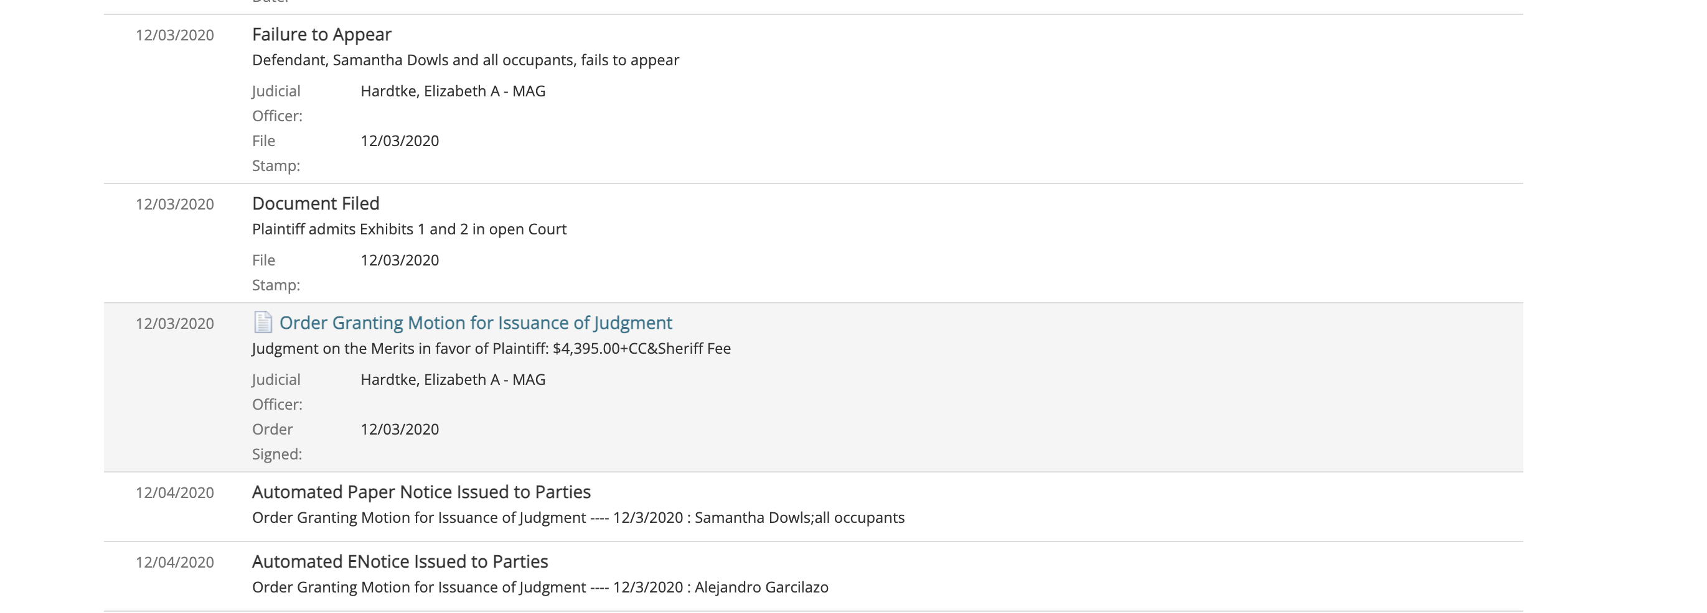Image resolution: width=1707 pixels, height=613 pixels.
Task: Click Judicial Officer value under Failure to Appear
Action: tap(453, 91)
